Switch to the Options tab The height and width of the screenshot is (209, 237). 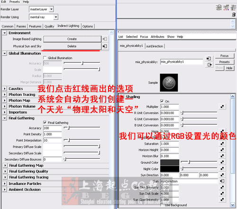pyautogui.click(x=88, y=26)
